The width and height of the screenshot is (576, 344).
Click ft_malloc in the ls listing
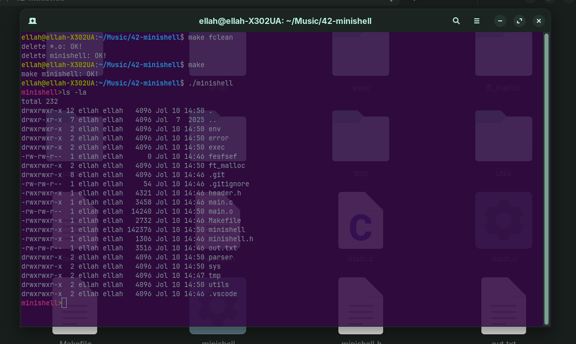pos(226,165)
